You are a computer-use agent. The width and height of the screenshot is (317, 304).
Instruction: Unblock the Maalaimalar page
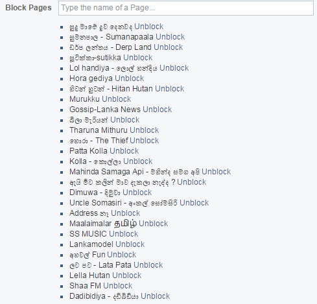pyautogui.click(x=154, y=224)
